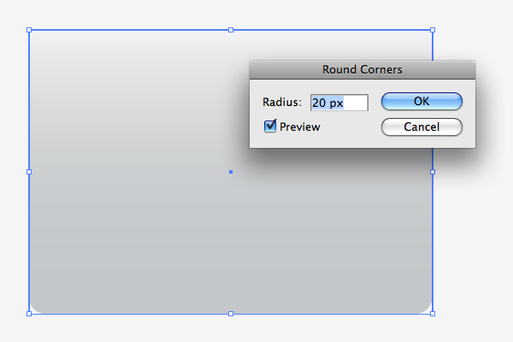Select the bottom-left bounding box handle

(x=29, y=314)
